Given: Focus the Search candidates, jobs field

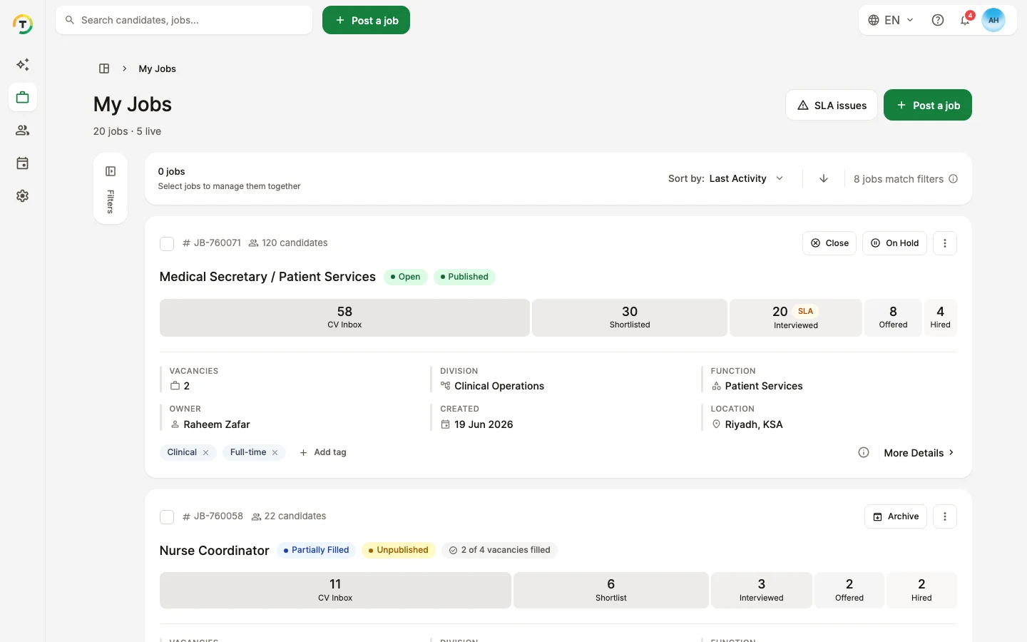Looking at the screenshot, I should 184,20.
